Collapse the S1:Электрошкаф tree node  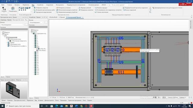click(5, 37)
